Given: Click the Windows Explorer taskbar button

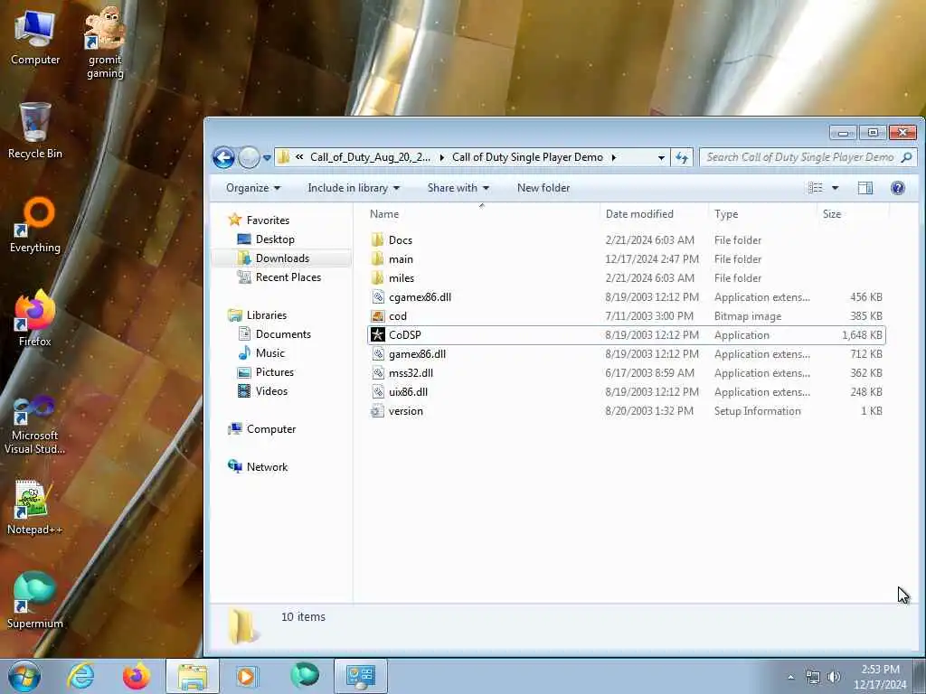Looking at the screenshot, I should pos(193,676).
